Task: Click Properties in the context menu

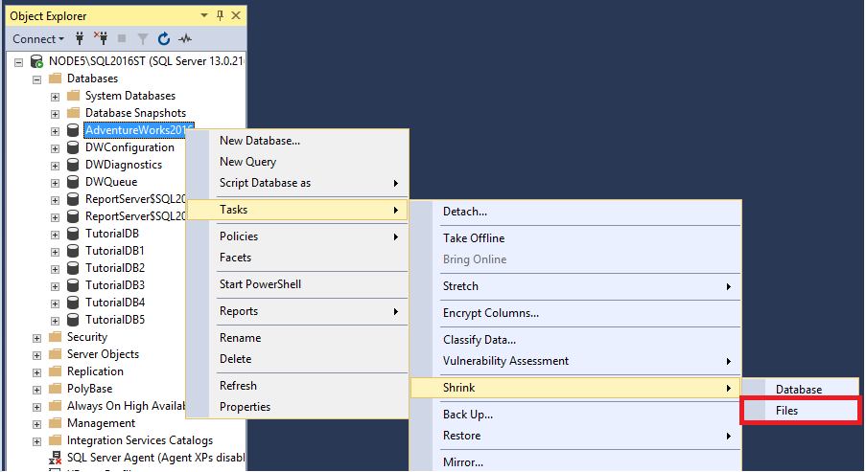Action: coord(245,407)
